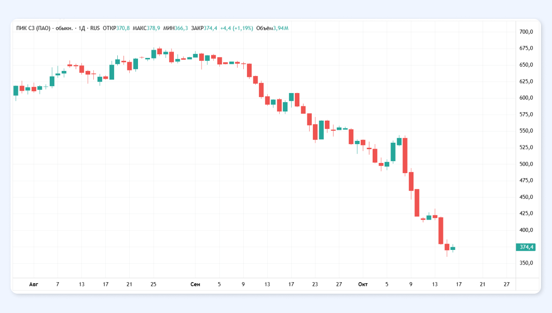Image resolution: width=552 pixels, height=313 pixels.
Task: Click the 350,0 price axis label
Action: 526,263
